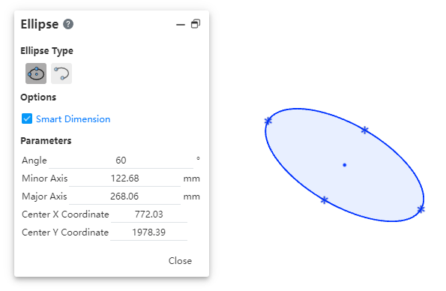Image resolution: width=446 pixels, height=291 pixels.
Task: Open the Ellipse help question mark icon
Action: (x=68, y=24)
